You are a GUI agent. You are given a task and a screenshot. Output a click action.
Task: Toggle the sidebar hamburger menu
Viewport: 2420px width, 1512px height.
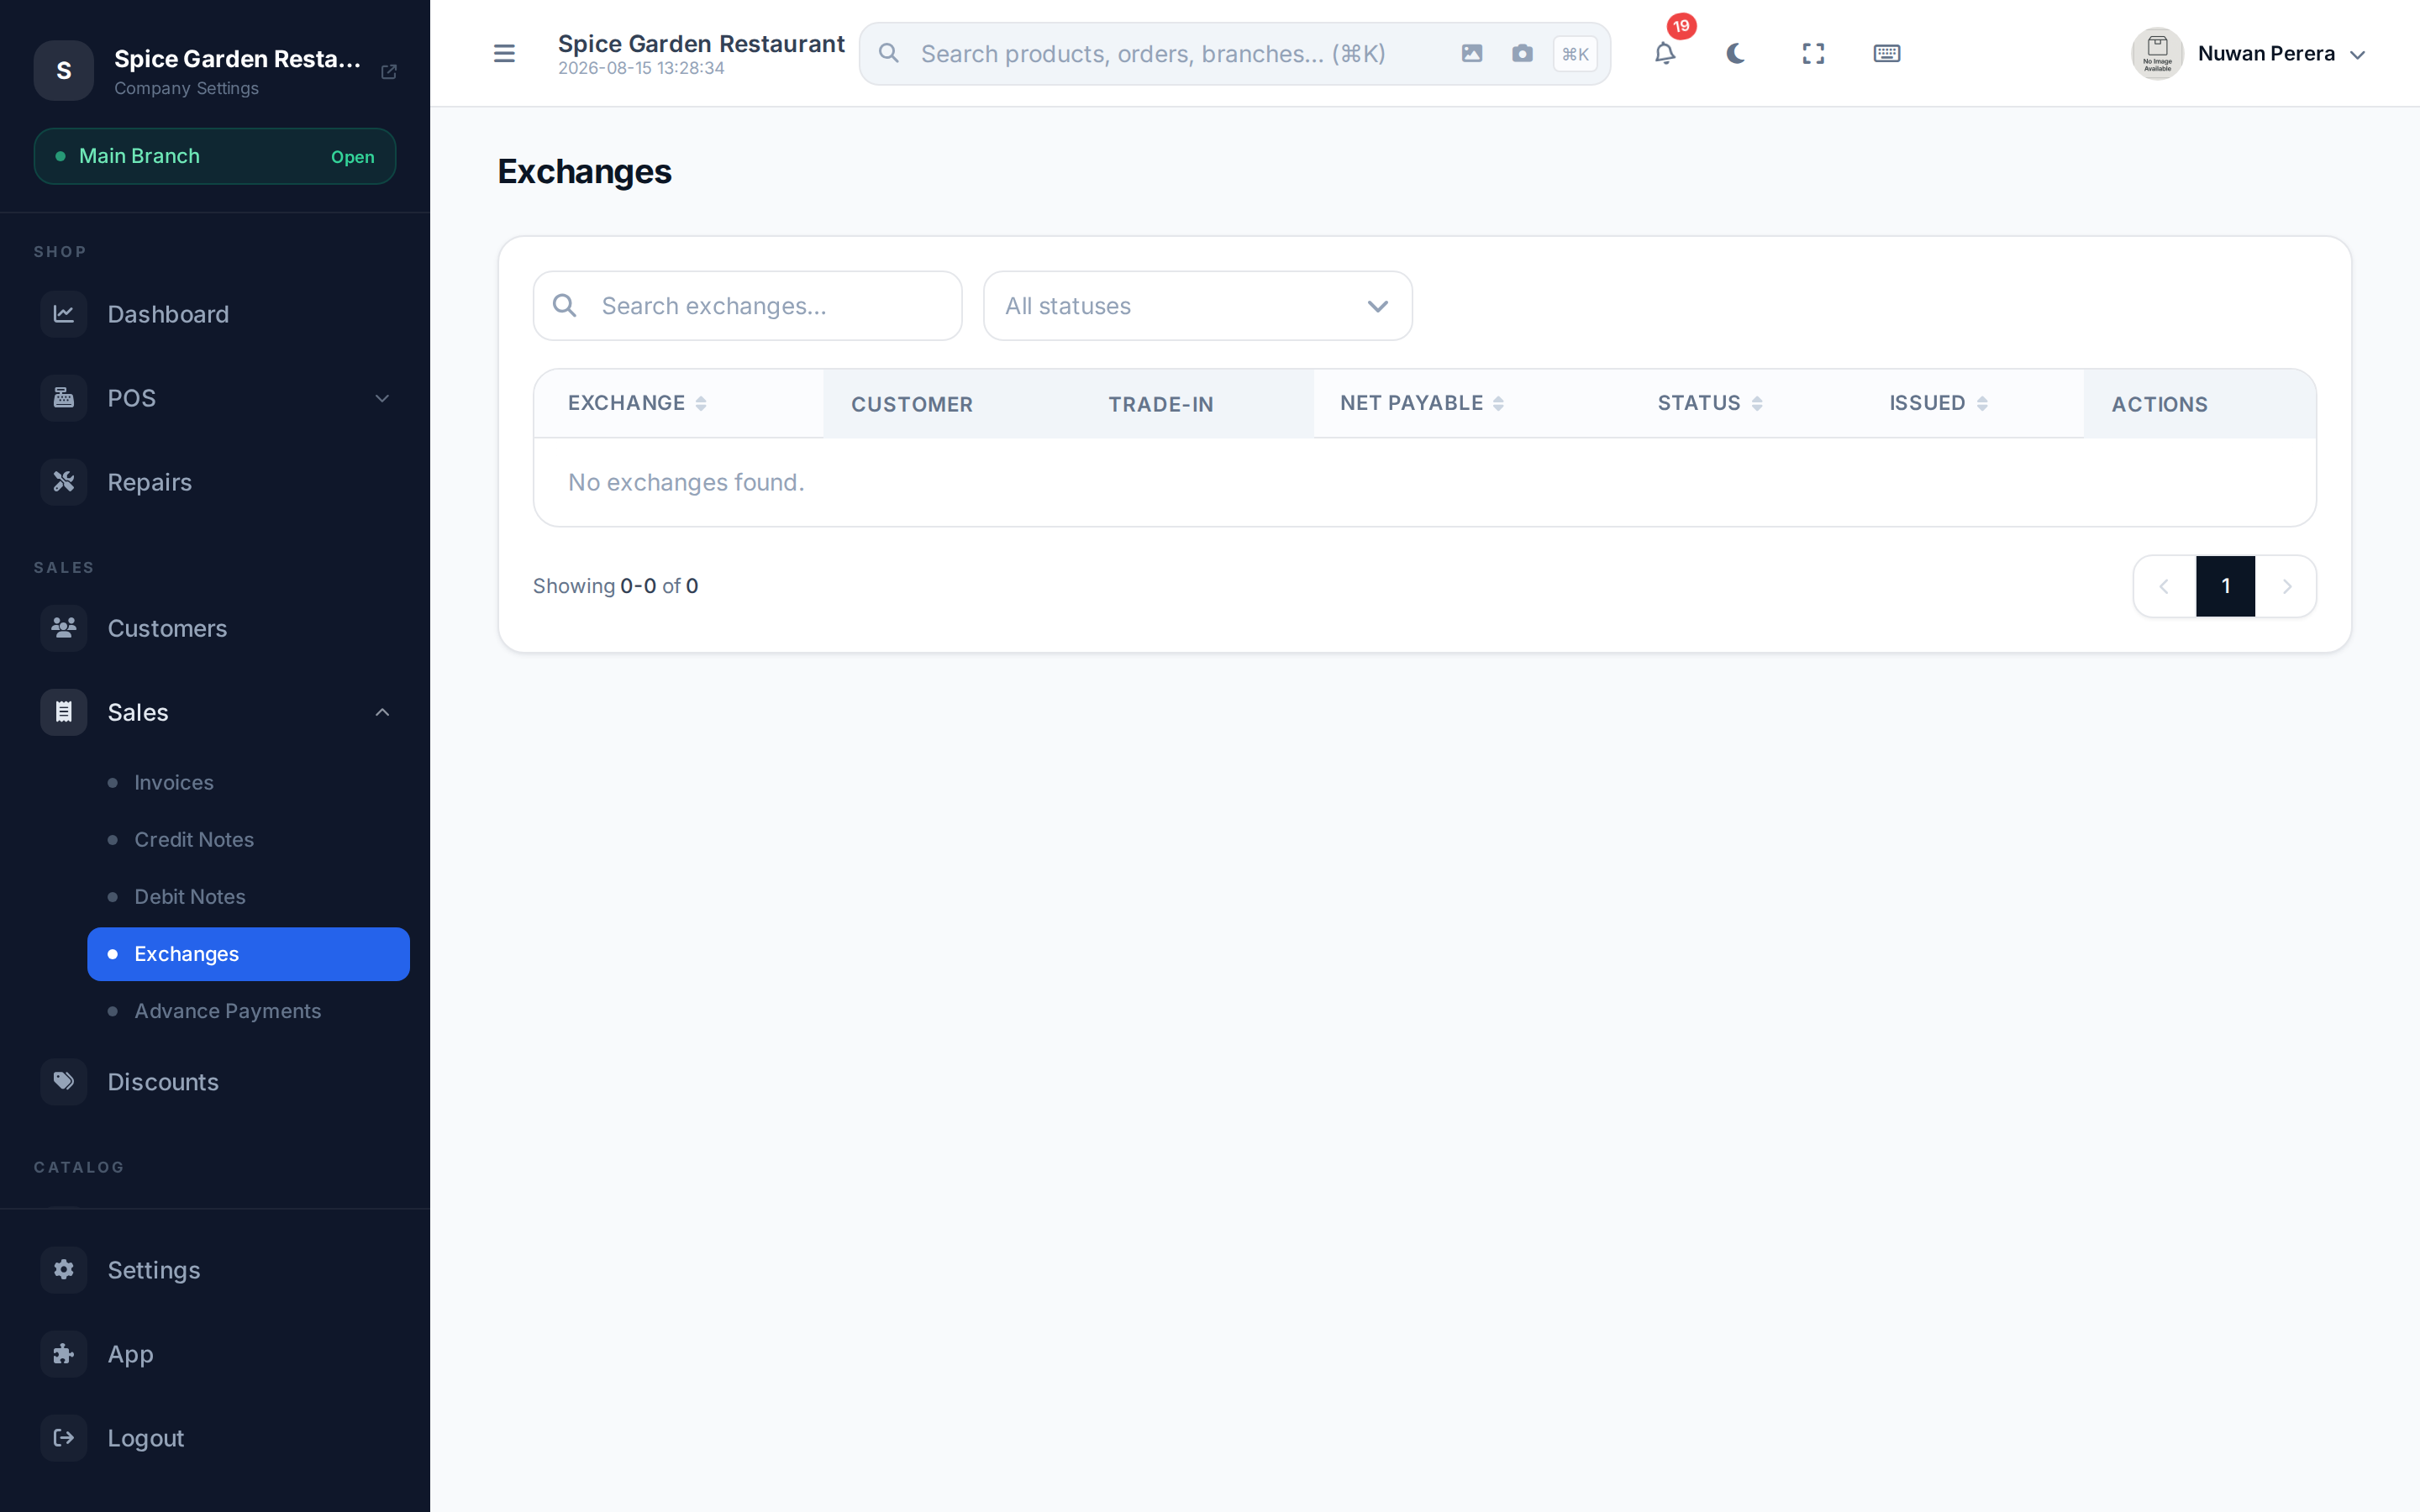504,53
